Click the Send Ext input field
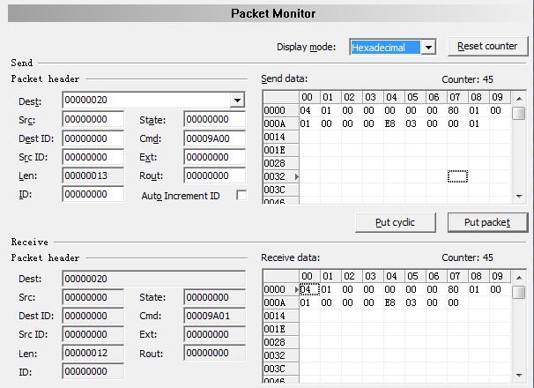Image resolution: width=534 pixels, height=388 pixels. tap(214, 157)
